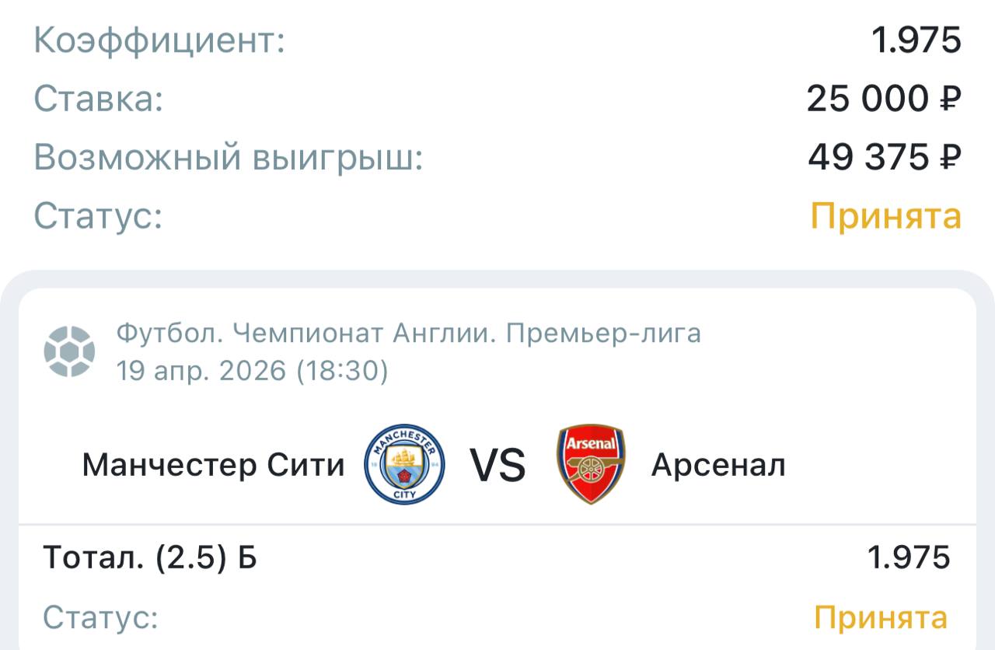This screenshot has height=650, width=995.
Task: Select the 49 375 ₽ possible winnings amount
Action: 885,158
